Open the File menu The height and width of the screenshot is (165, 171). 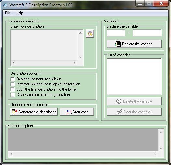(x=8, y=13)
